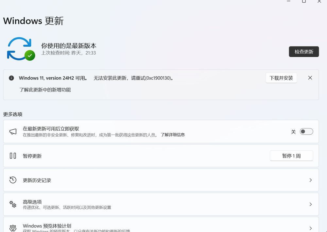This screenshot has height=232, width=327.
Task: Click the 在最新更新可用后立即获取 title text
Action: tap(51, 129)
